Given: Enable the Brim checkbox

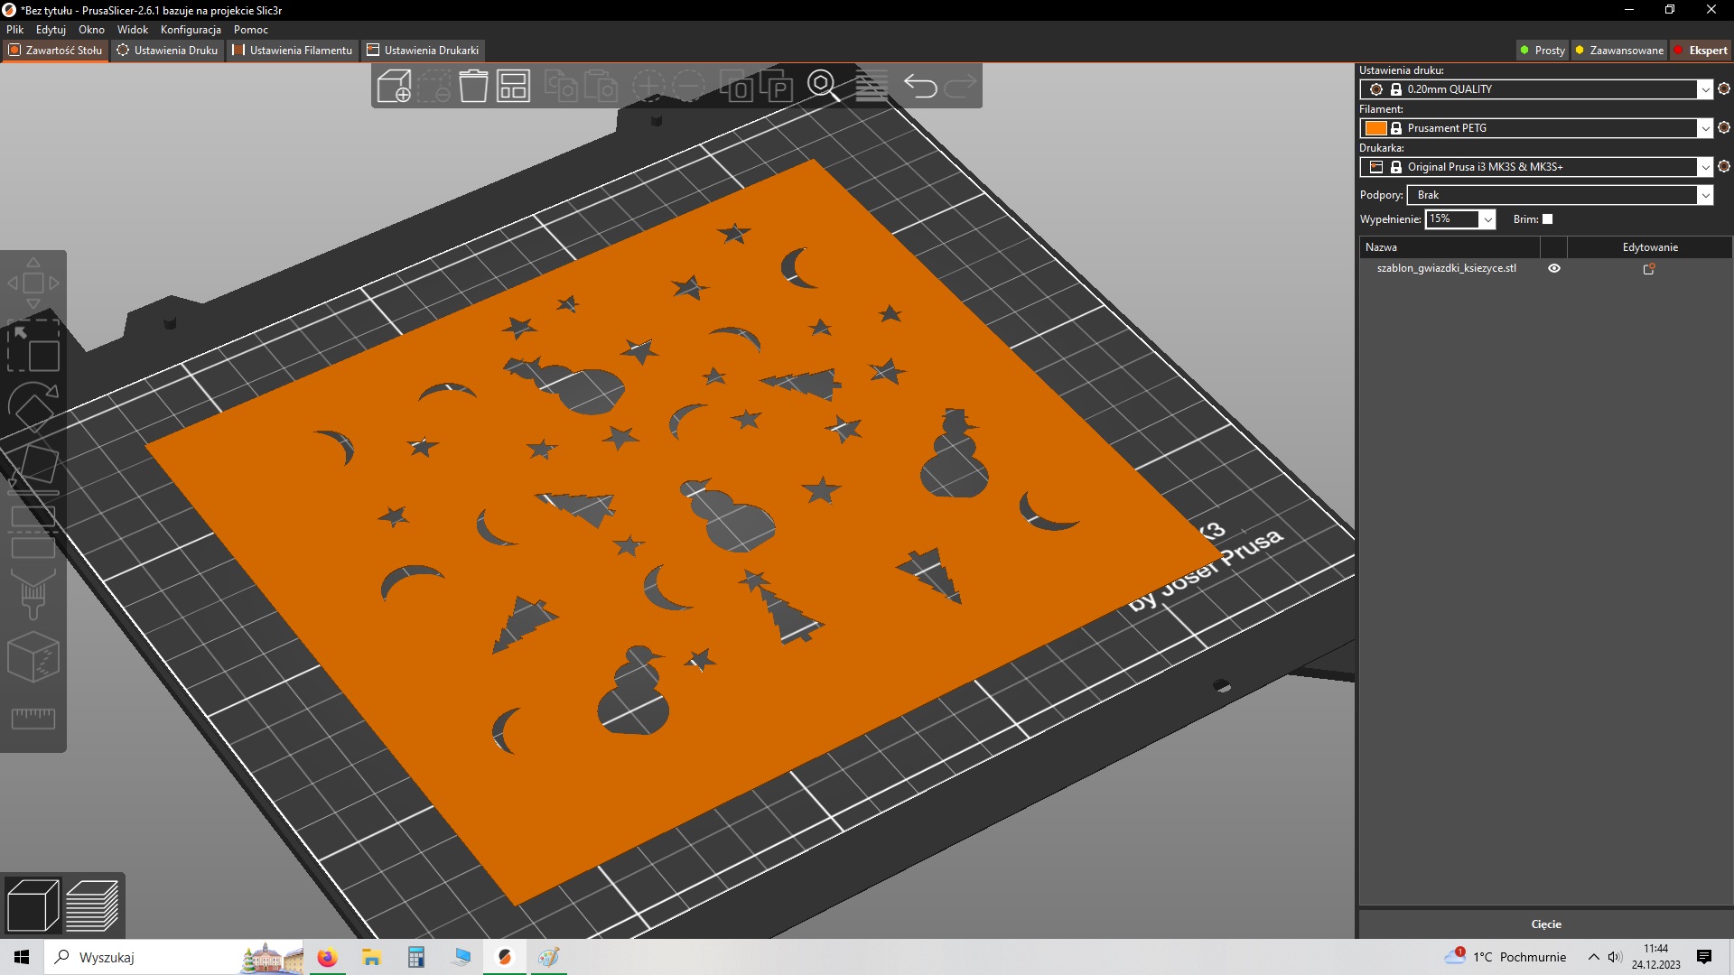Looking at the screenshot, I should [x=1547, y=219].
